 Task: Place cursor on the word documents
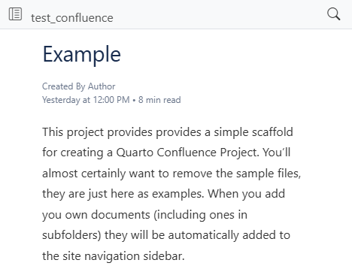pos(120,215)
